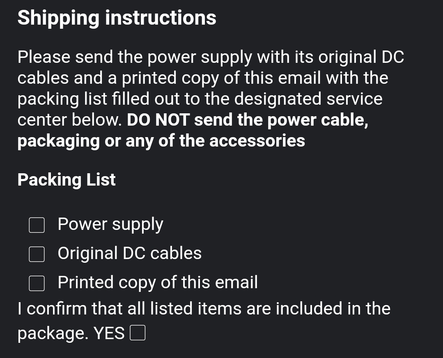443x358 pixels.
Task: Click the Original DC cables label
Action: coord(130,253)
